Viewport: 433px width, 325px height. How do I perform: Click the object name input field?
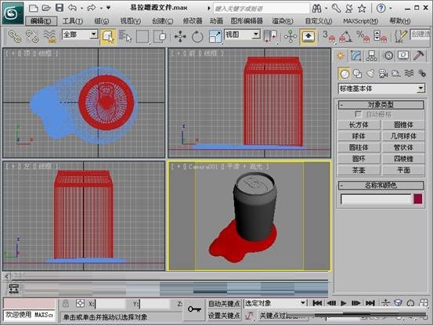point(377,199)
